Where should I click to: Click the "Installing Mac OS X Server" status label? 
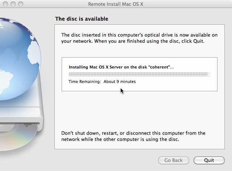(x=121, y=67)
